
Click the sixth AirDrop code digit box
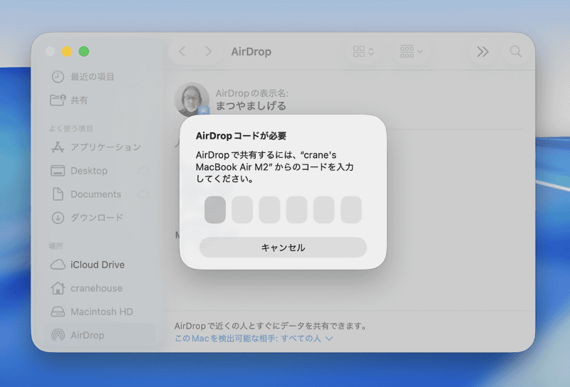351,210
